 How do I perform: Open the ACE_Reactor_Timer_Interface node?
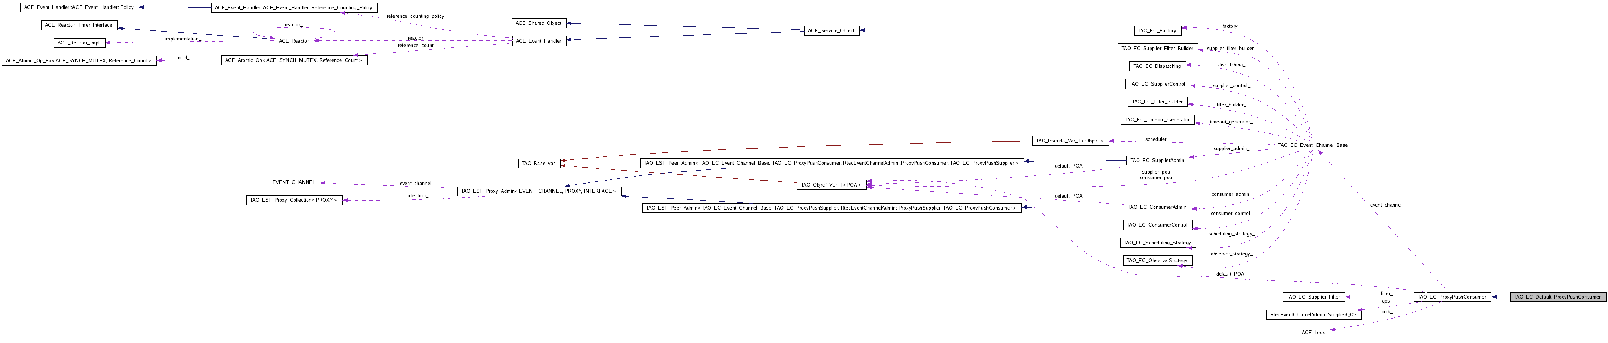(x=79, y=26)
